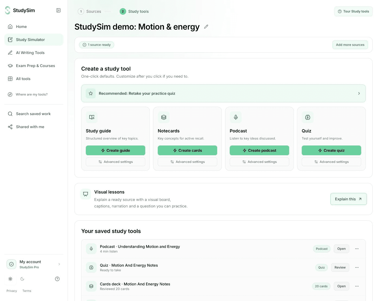379x301 pixels.
Task: Expand My account chevron
Action: (59, 264)
